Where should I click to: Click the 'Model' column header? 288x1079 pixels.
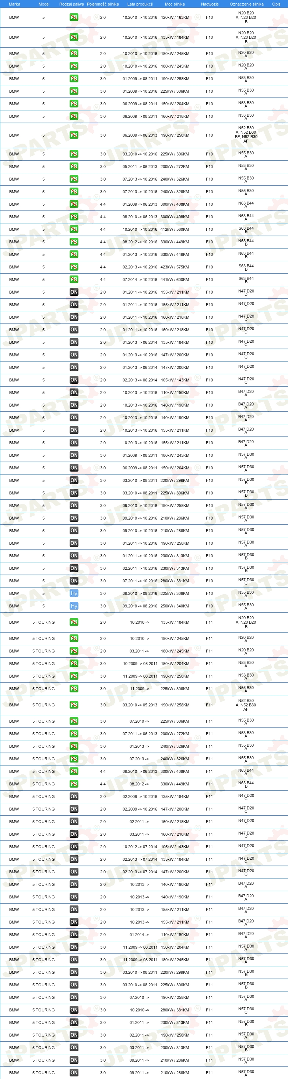click(x=44, y=4)
